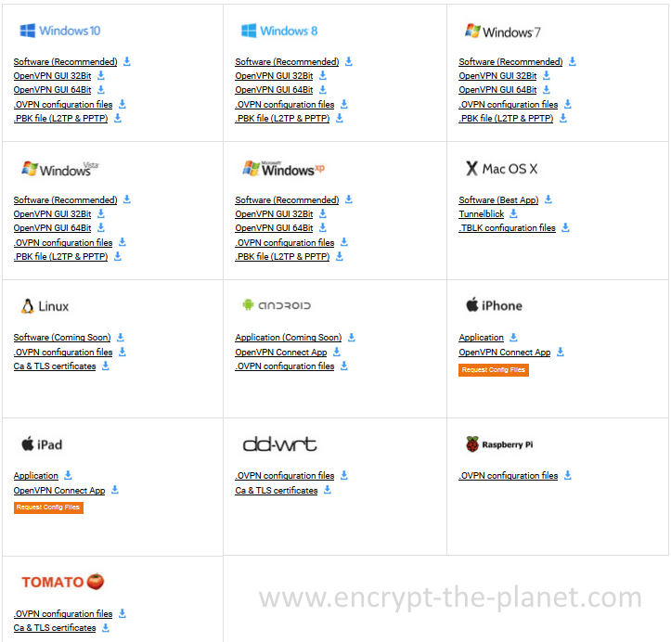Screen dimensions: 671x642
Task: Click download icon next to iPad Application
Action: tap(68, 475)
